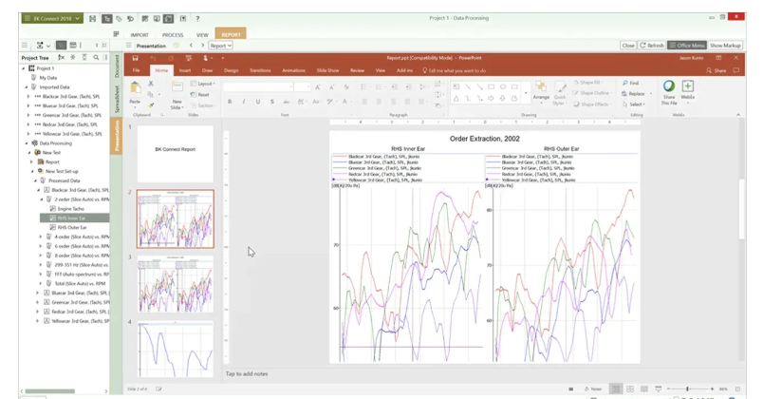763x399 pixels.
Task: Open the BK Connect 2018 dropdown menu
Action: point(52,18)
